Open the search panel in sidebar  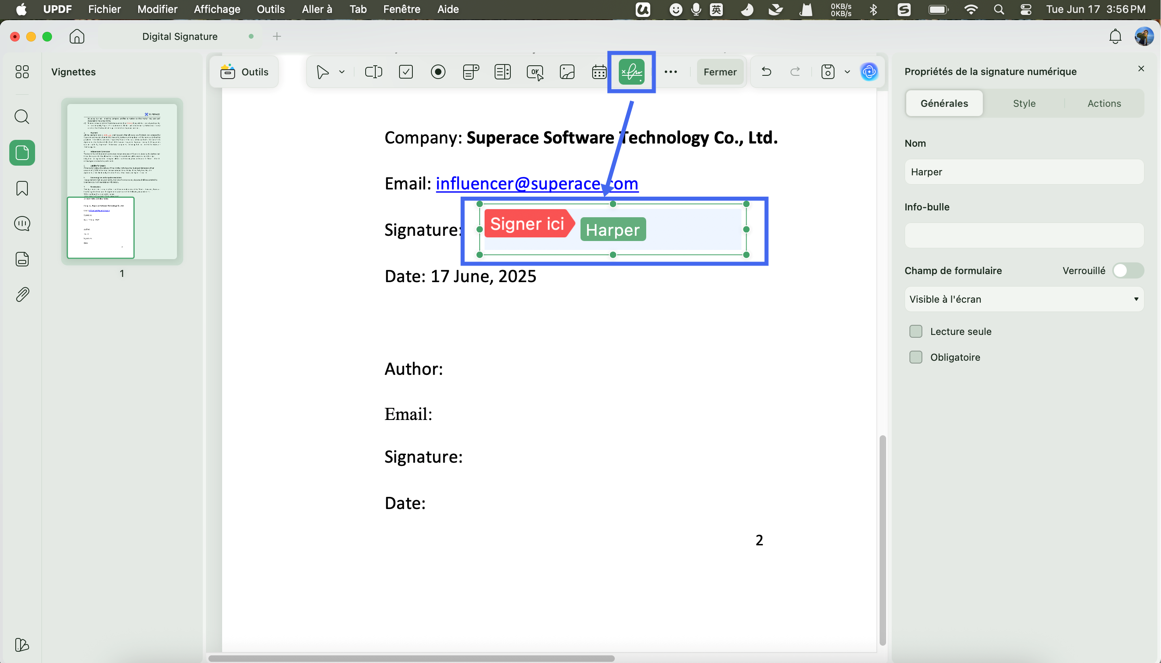[22, 116]
